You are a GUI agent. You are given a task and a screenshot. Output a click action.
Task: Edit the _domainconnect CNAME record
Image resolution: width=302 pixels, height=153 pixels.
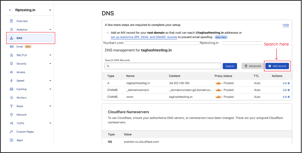tap(286, 90)
